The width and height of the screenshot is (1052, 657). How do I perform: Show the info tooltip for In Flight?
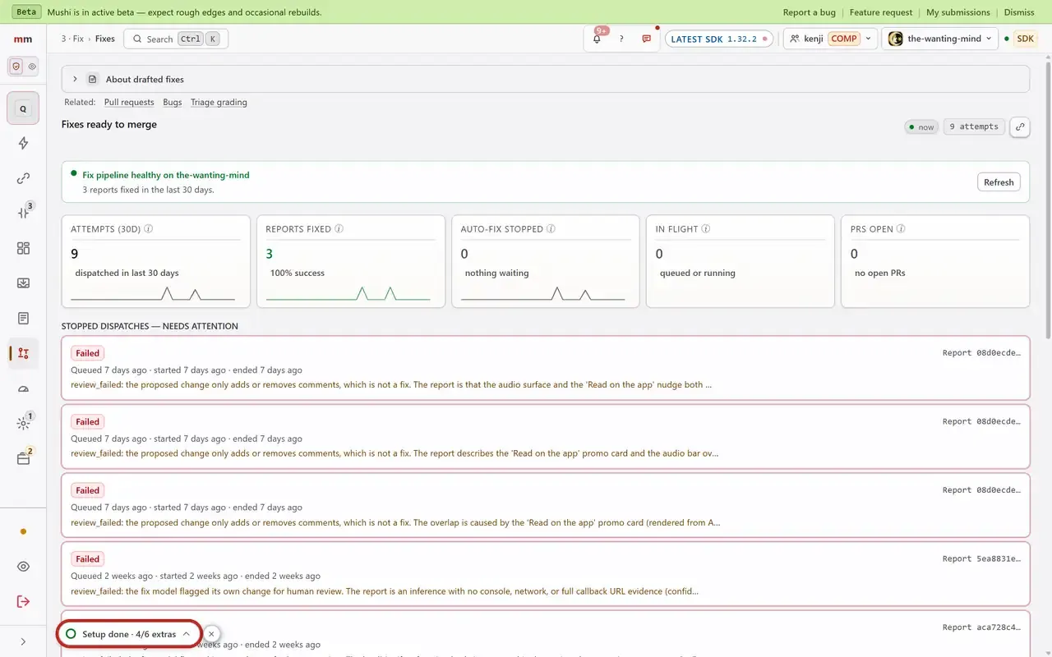(705, 229)
